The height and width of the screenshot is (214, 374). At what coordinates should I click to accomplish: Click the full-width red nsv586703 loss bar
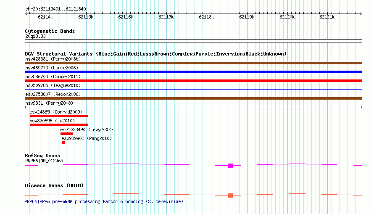point(193,81)
